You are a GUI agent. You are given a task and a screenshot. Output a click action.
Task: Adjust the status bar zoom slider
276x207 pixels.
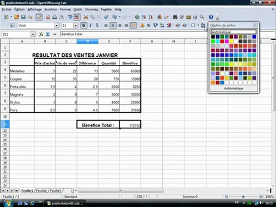point(243,197)
